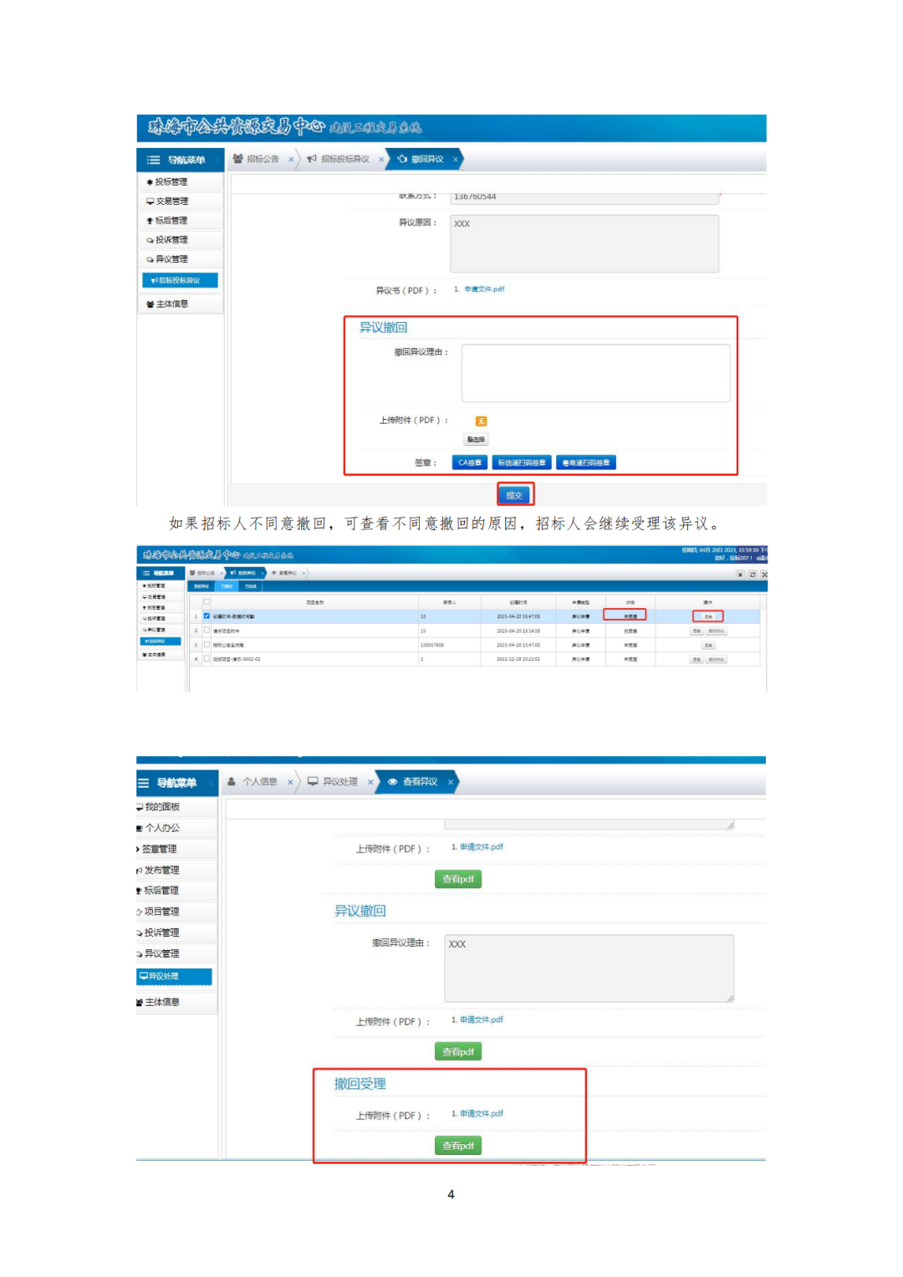Expand 签章管理 in the 查看异议 page sidebar
The image size is (903, 1277).
pyautogui.click(x=176, y=849)
